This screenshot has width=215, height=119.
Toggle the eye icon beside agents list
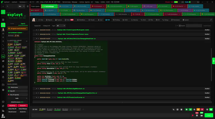click(x=27, y=41)
